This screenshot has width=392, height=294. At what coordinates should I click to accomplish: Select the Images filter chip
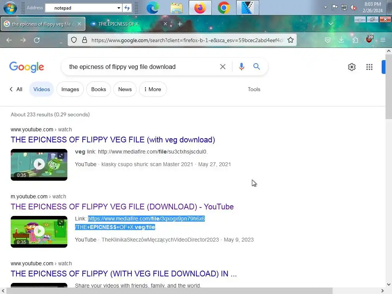pyautogui.click(x=70, y=89)
